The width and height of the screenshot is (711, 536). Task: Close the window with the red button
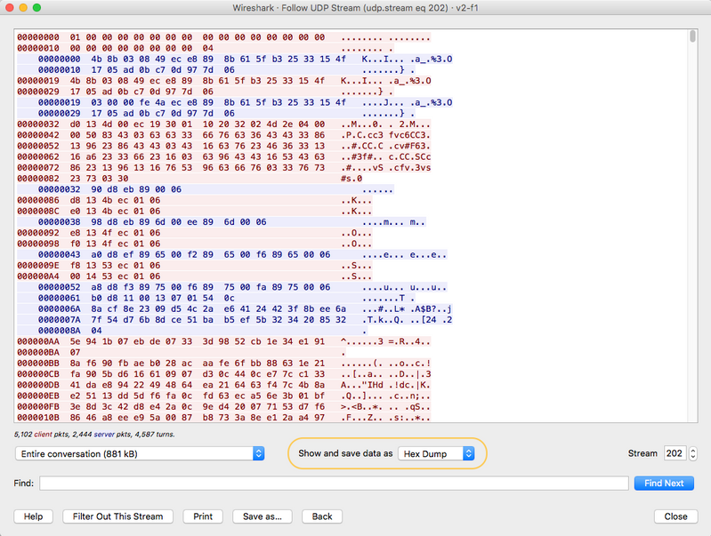click(10, 7)
